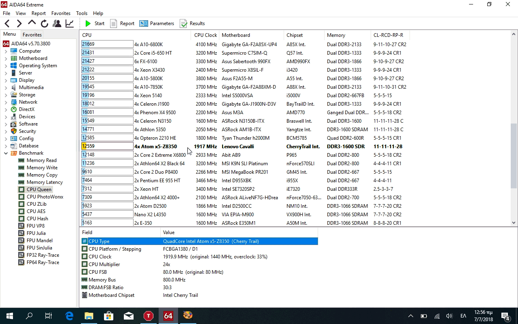The height and width of the screenshot is (324, 518).
Task: Expand the Network tree node
Action: point(6,102)
